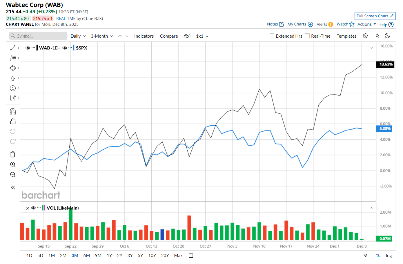Viewport: 403px width, 264px height.
Task: Select the 1Y time range
Action: pyautogui.click(x=109, y=255)
